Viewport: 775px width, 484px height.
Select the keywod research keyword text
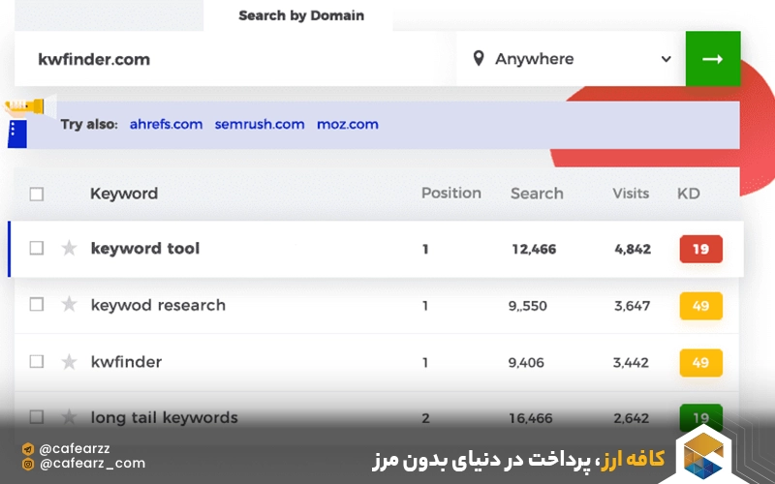pyautogui.click(x=158, y=305)
